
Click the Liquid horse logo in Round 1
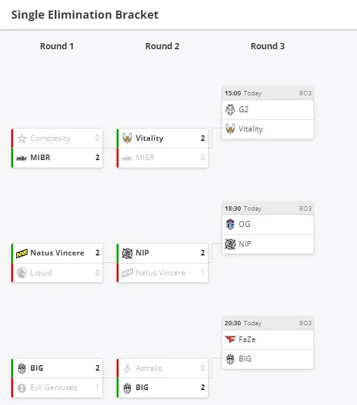coord(22,273)
